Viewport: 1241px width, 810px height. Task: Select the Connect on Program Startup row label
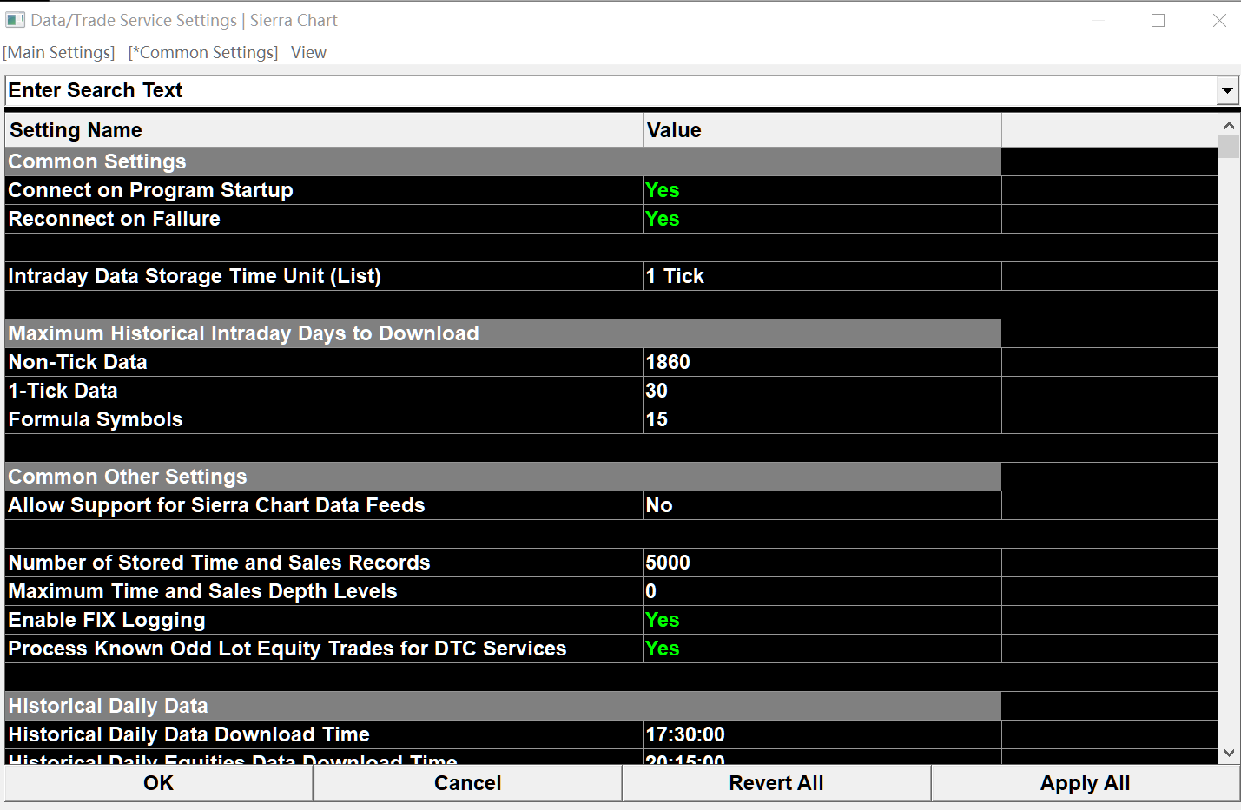(150, 190)
